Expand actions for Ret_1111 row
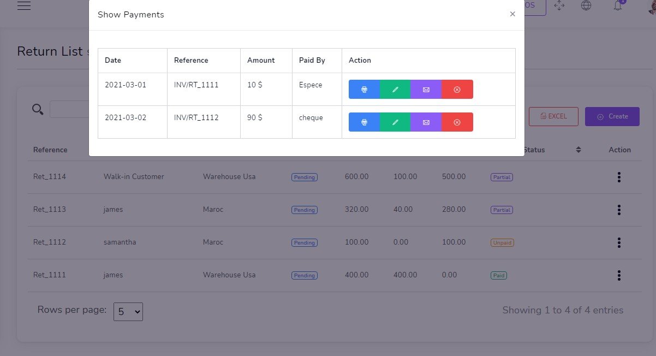This screenshot has height=356, width=656. [x=619, y=275]
